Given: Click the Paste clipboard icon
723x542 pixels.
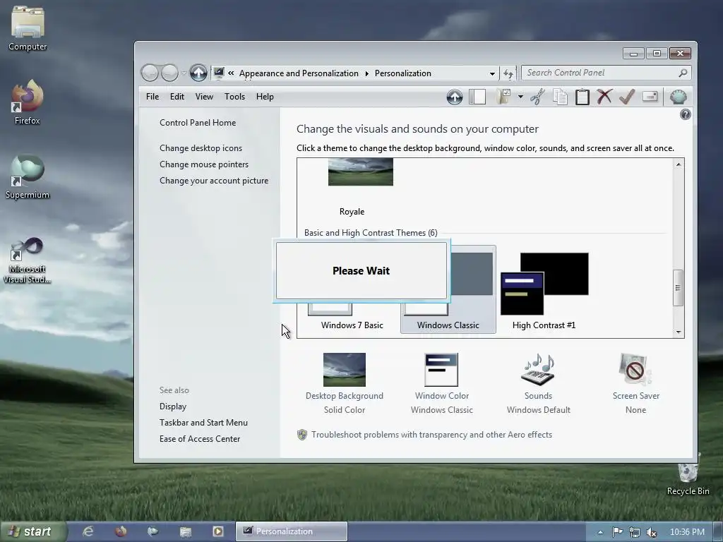Looking at the screenshot, I should click(582, 97).
